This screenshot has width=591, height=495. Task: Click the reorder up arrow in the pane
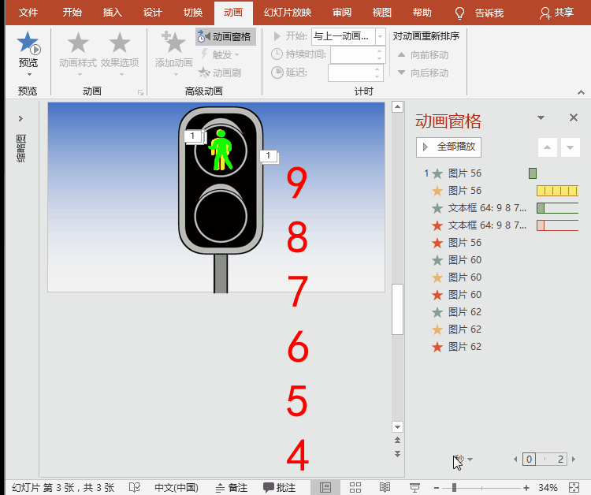[548, 147]
